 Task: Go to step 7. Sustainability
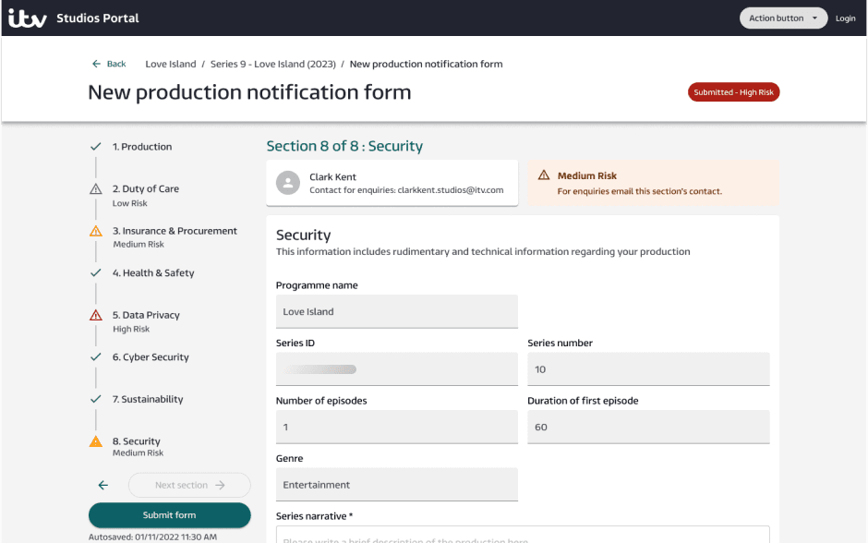[148, 399]
